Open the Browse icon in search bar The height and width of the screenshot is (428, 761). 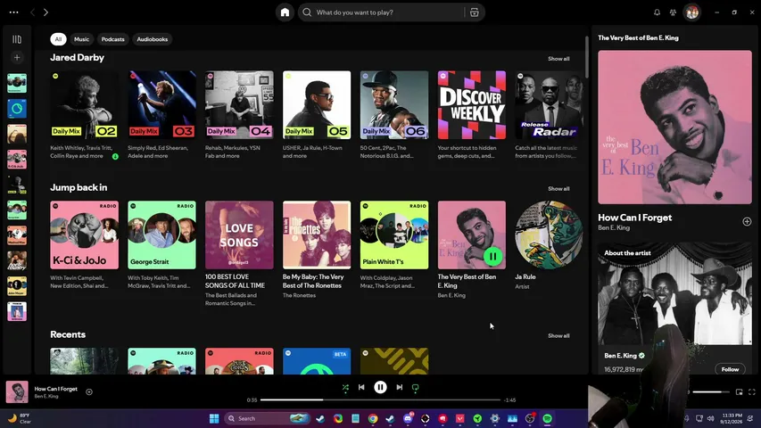(x=474, y=12)
